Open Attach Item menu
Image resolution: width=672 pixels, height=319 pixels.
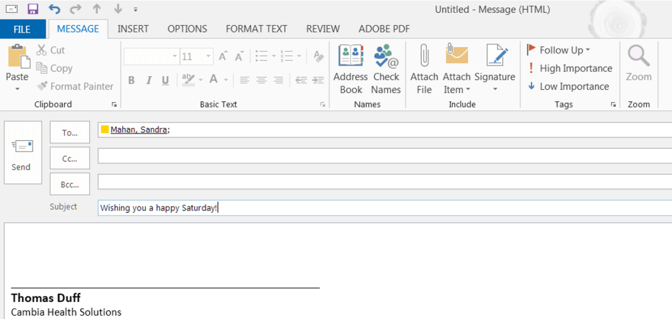[456, 69]
